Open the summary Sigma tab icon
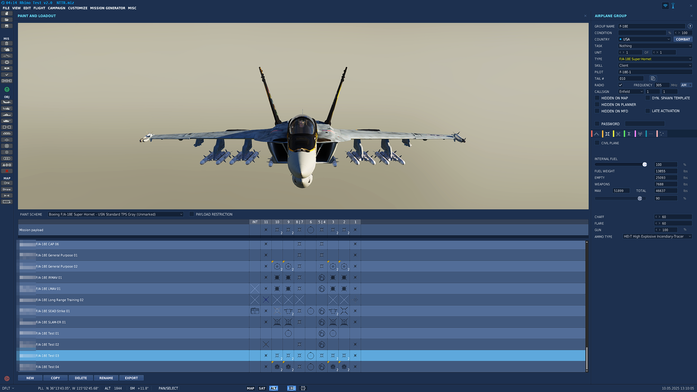 [629, 134]
